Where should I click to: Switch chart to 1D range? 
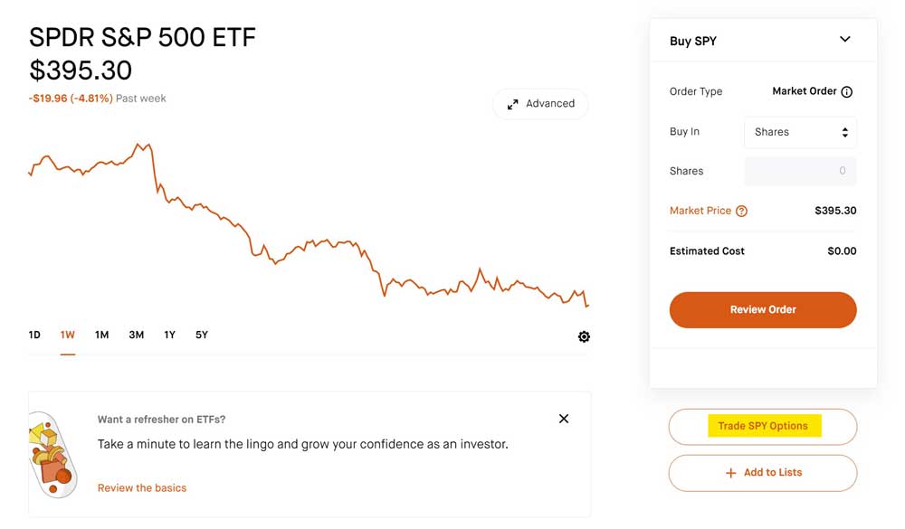(x=34, y=335)
